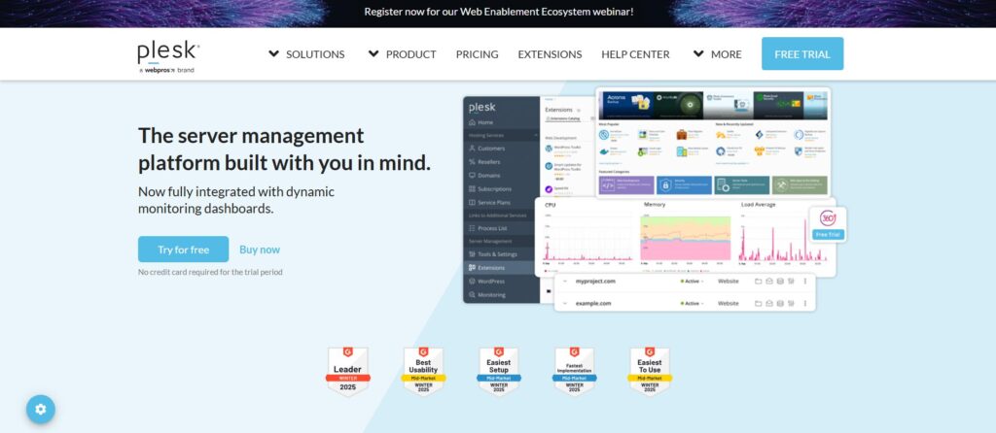The height and width of the screenshot is (433, 996).
Task: Click Domains in the dashboard sidebar
Action: pos(486,175)
